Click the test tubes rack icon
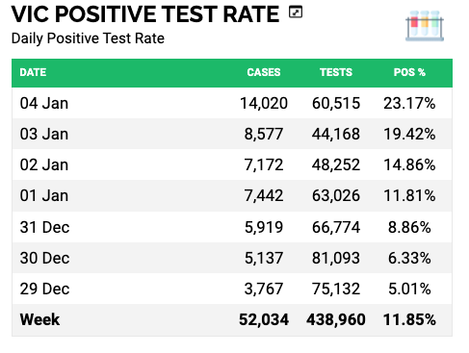Viewport: 469px width, 353px height. (x=425, y=26)
